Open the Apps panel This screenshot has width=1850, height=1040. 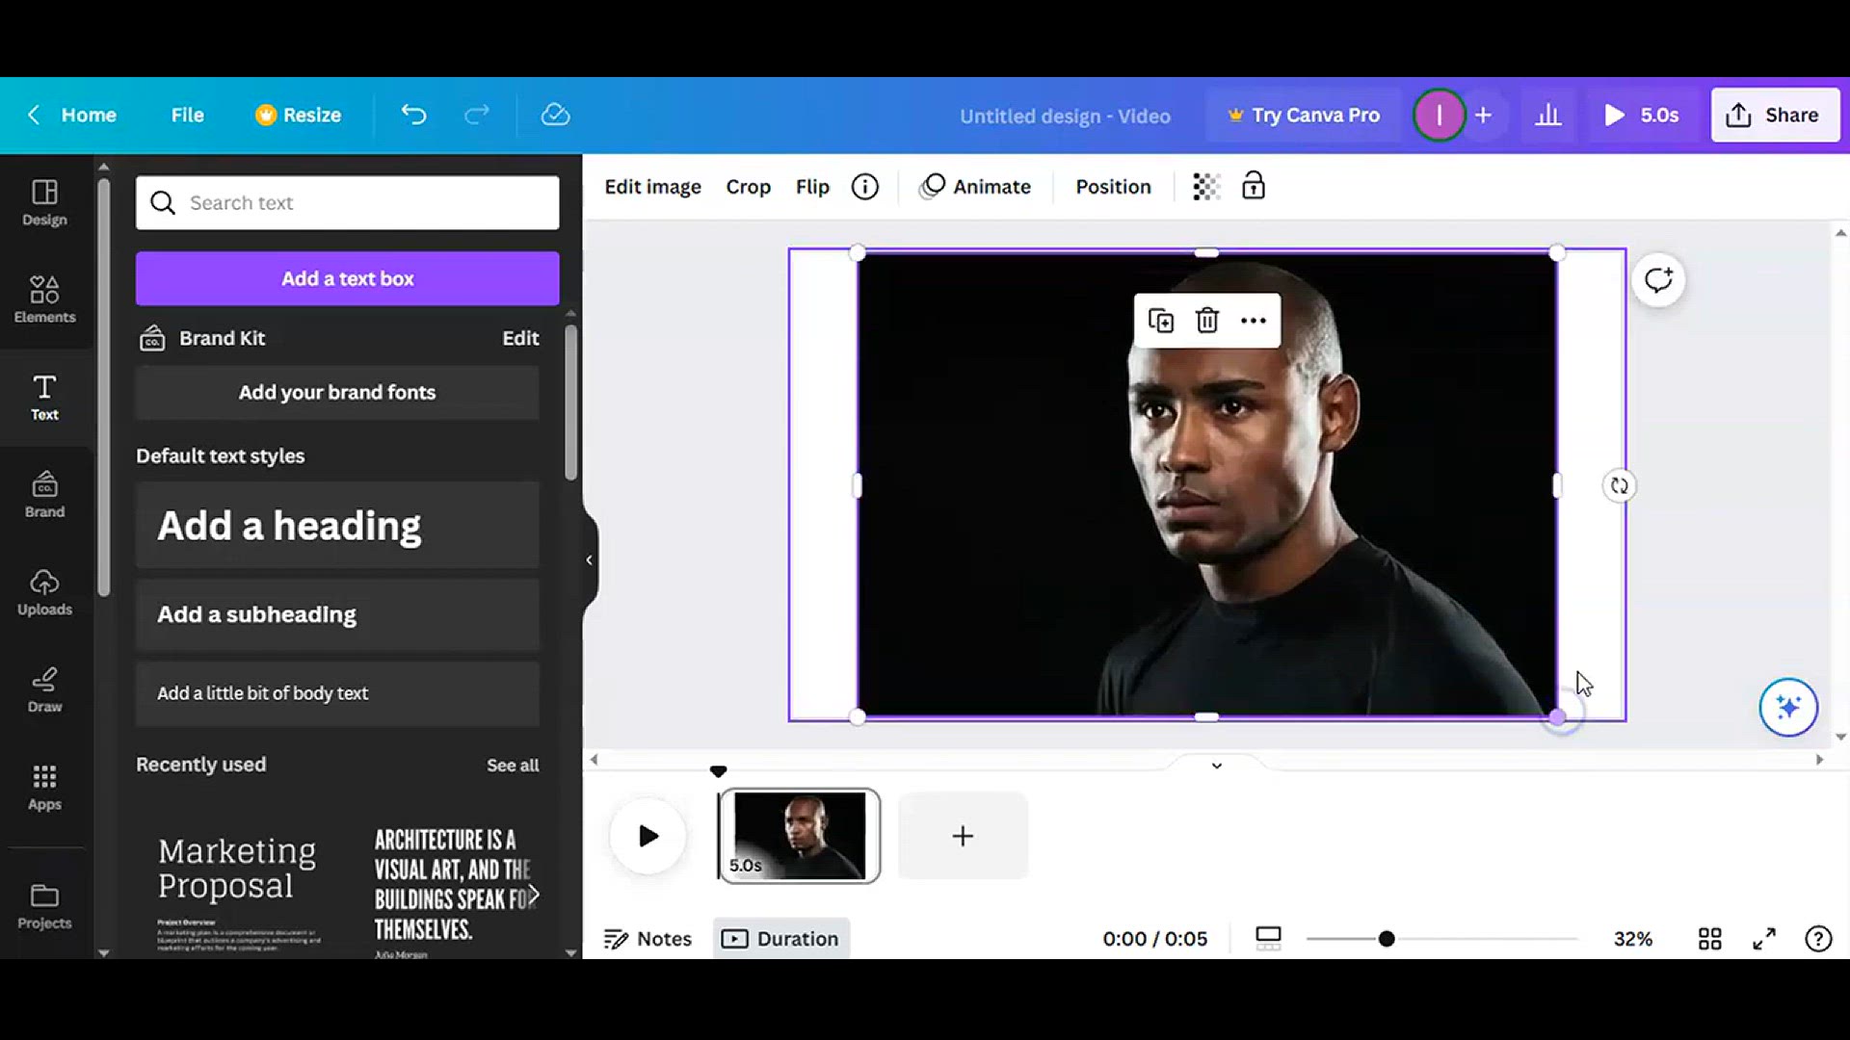tap(44, 788)
